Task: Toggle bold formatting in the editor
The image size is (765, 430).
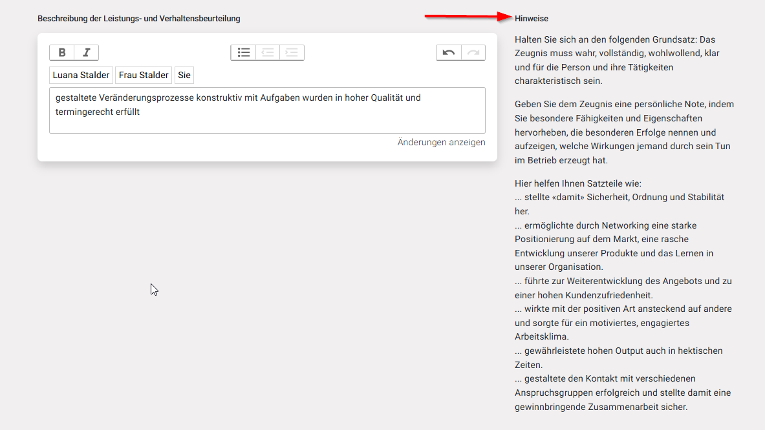Action: pyautogui.click(x=62, y=52)
